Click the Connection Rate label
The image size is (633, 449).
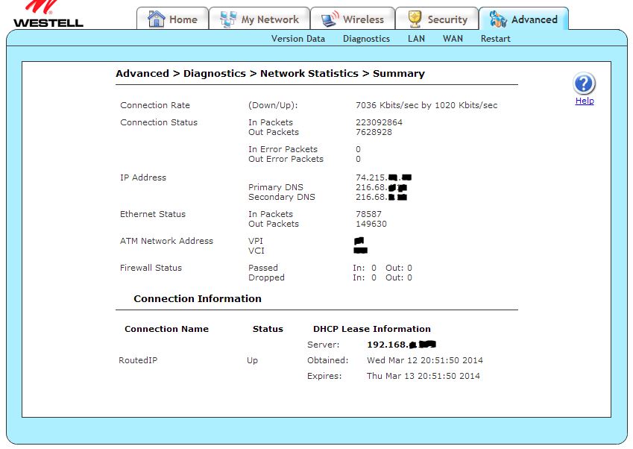pyautogui.click(x=155, y=105)
